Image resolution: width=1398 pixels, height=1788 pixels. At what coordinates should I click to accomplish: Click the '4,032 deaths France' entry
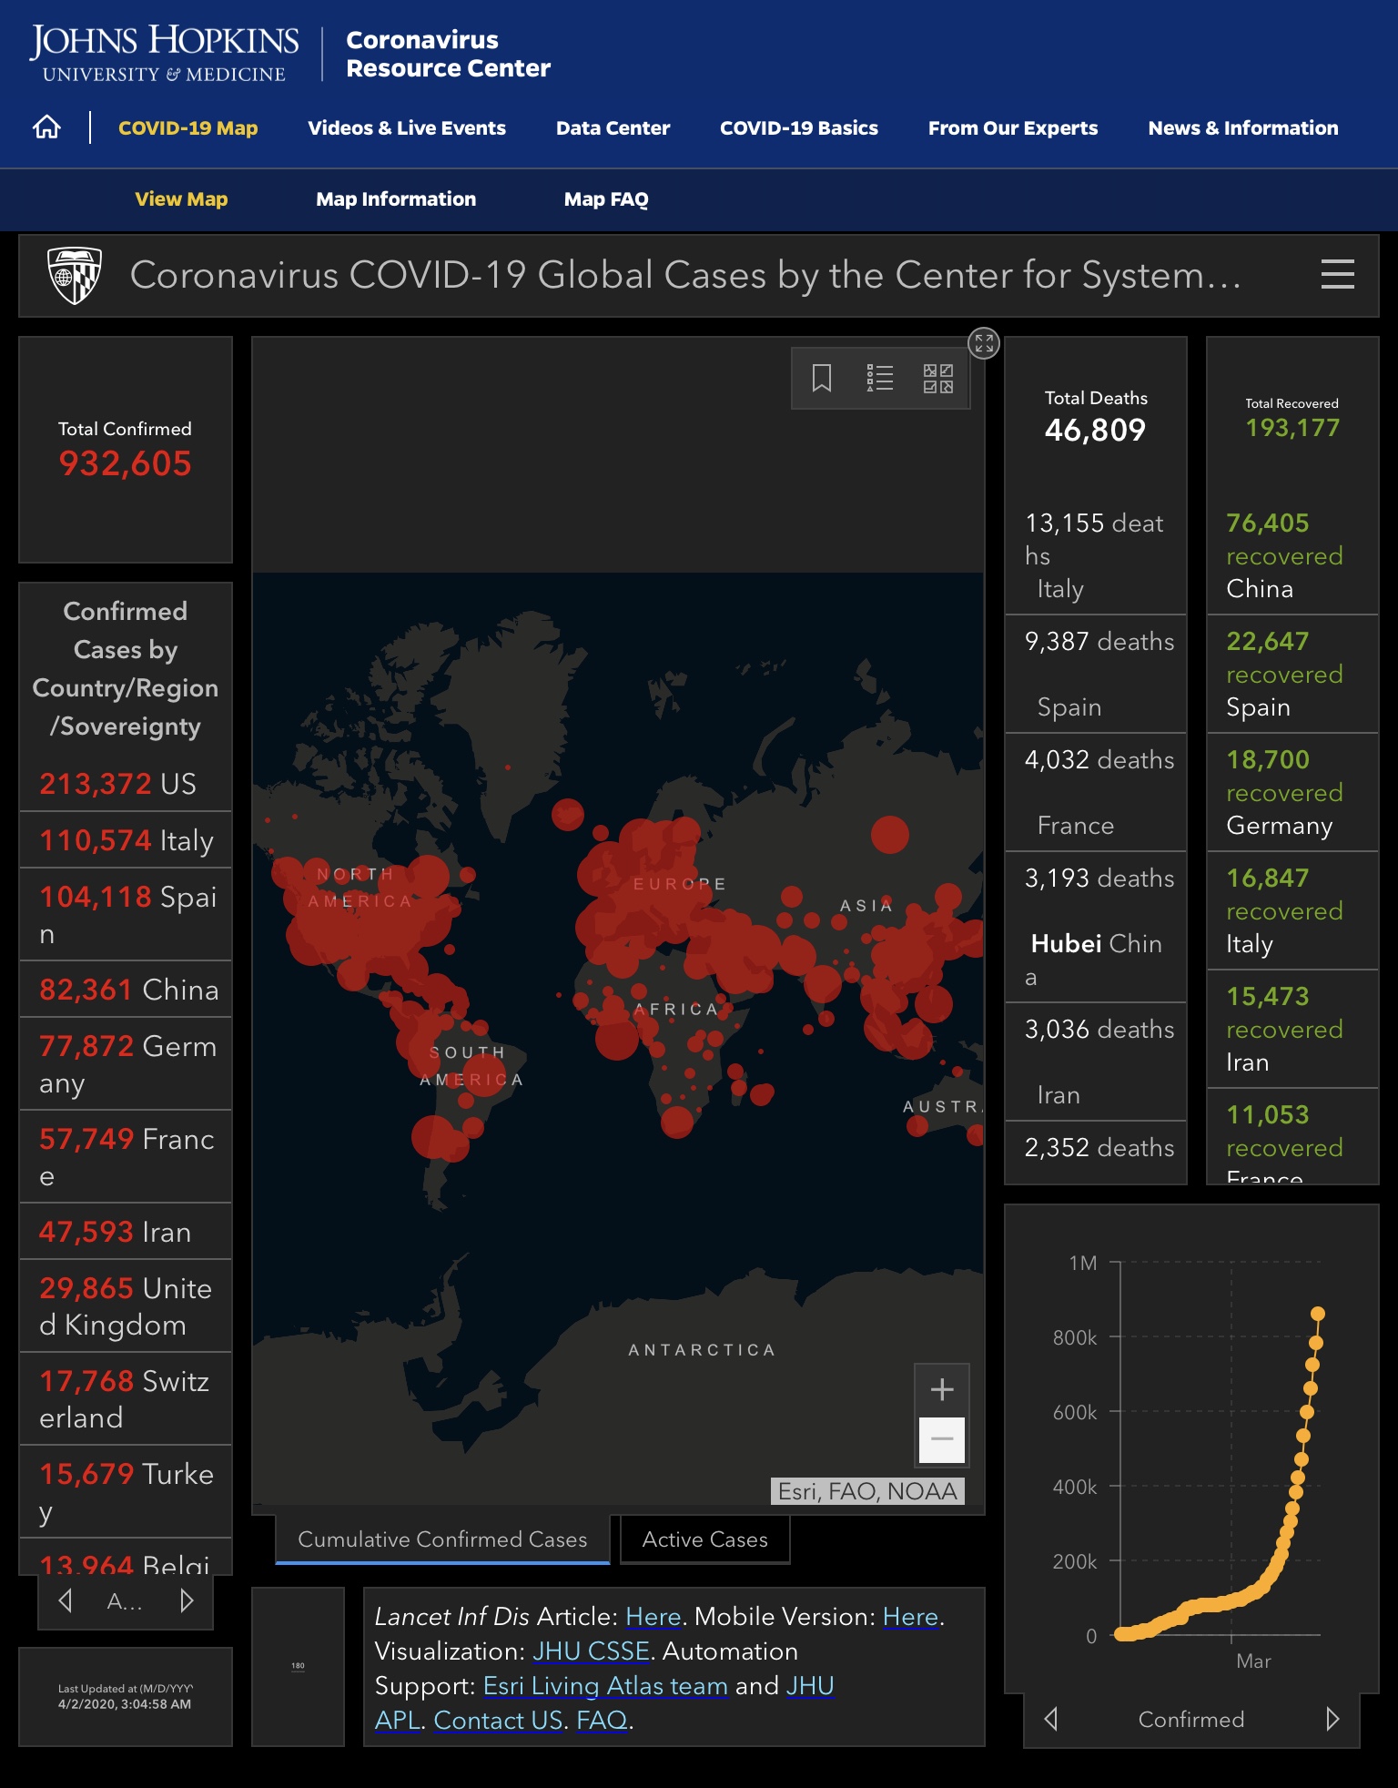pos(1096,793)
